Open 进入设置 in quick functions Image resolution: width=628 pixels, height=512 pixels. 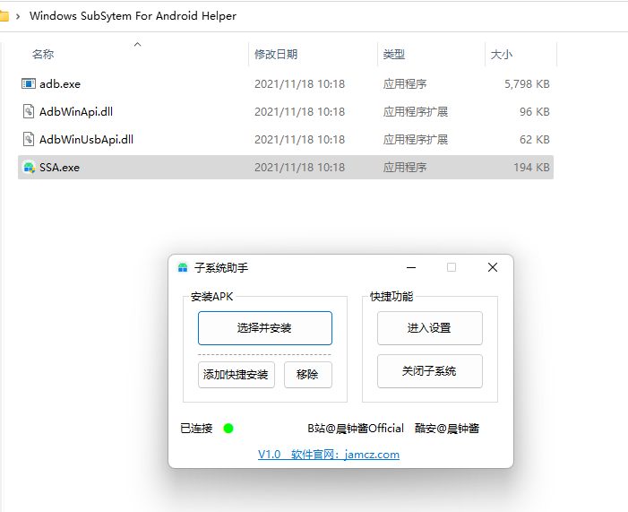430,328
